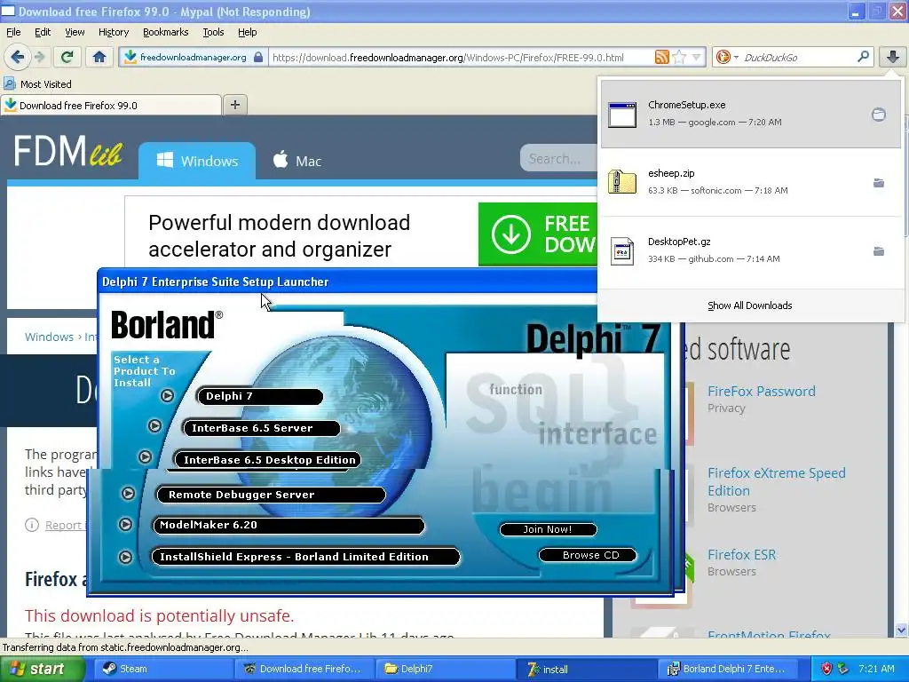Click the Join Now! button

[x=548, y=529]
